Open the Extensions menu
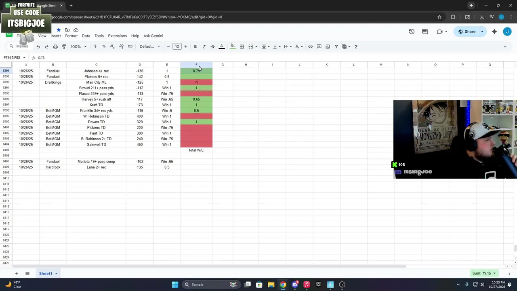 (x=118, y=36)
